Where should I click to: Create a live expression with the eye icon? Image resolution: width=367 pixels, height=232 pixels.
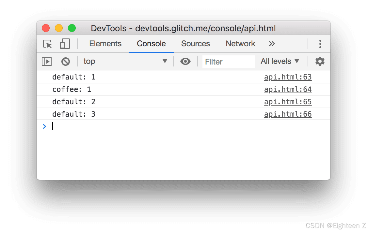[185, 62]
